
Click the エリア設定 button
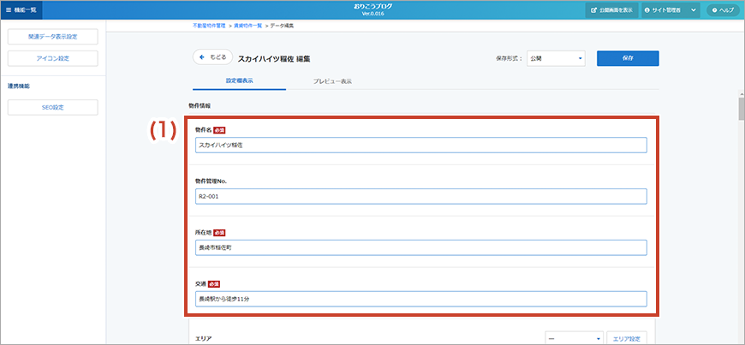click(x=629, y=339)
